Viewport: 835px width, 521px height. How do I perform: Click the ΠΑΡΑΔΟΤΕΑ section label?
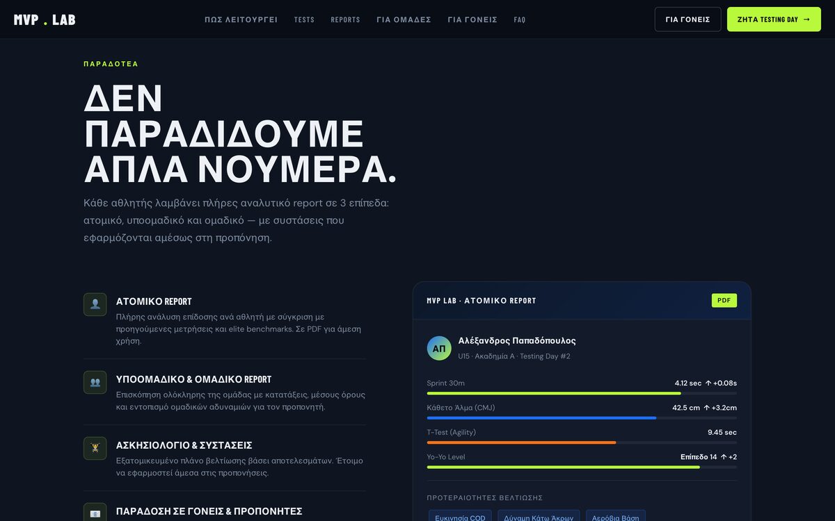(111, 64)
